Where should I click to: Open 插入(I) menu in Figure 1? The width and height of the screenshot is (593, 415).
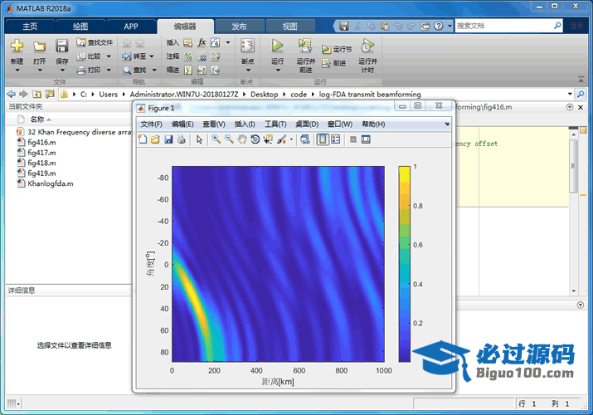coord(245,124)
